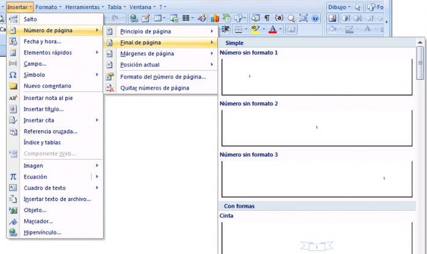This screenshot has width=427, height=254.
Task: Select Salto from the Insertar menu
Action: coord(55,19)
